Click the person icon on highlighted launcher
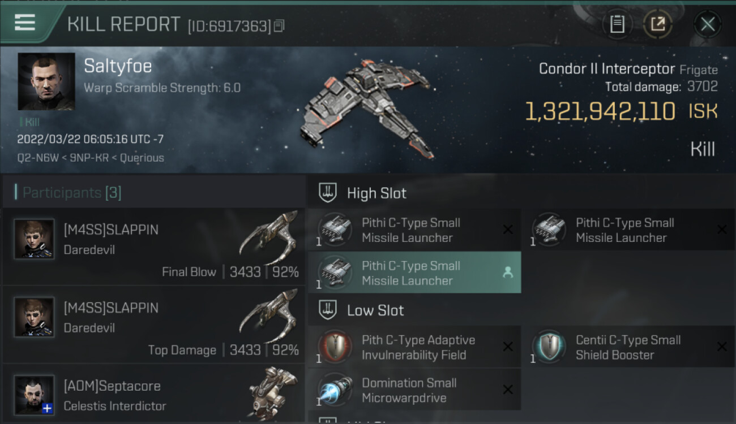 (x=508, y=272)
